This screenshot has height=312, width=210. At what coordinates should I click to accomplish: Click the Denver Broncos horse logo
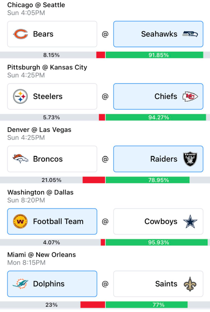click(x=20, y=159)
